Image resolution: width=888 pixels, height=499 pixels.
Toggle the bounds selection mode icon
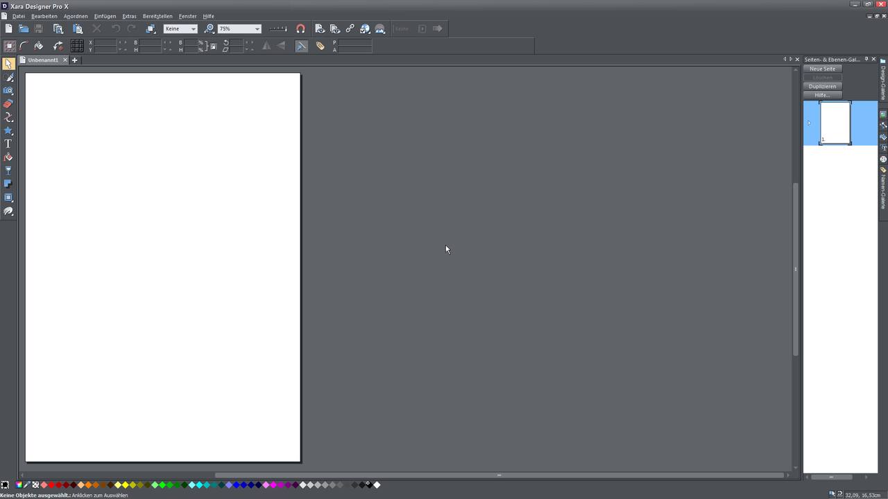10,46
